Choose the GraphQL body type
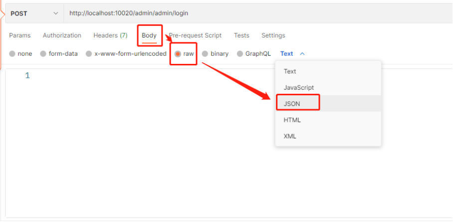The height and width of the screenshot is (222, 453). pyautogui.click(x=240, y=54)
